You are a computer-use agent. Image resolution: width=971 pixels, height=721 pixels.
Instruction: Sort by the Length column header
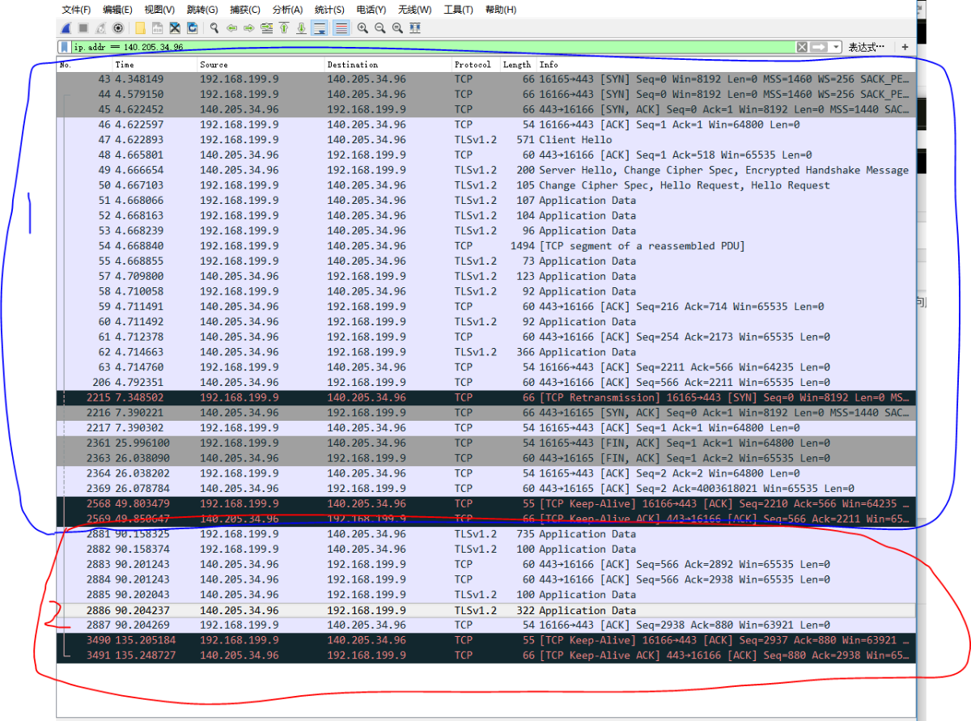(x=517, y=65)
